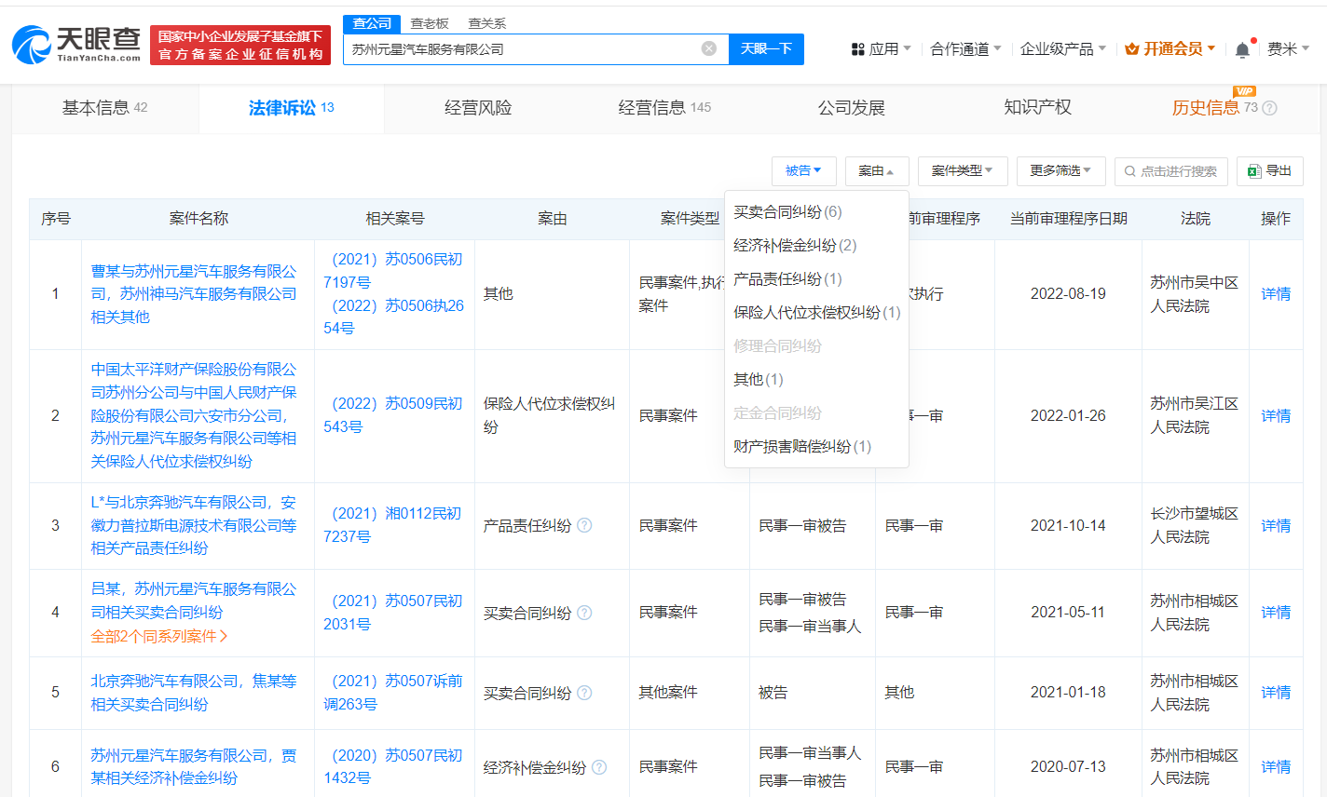Click 详情 for row 3
Image resolution: width=1327 pixels, height=797 pixels.
[x=1276, y=525]
